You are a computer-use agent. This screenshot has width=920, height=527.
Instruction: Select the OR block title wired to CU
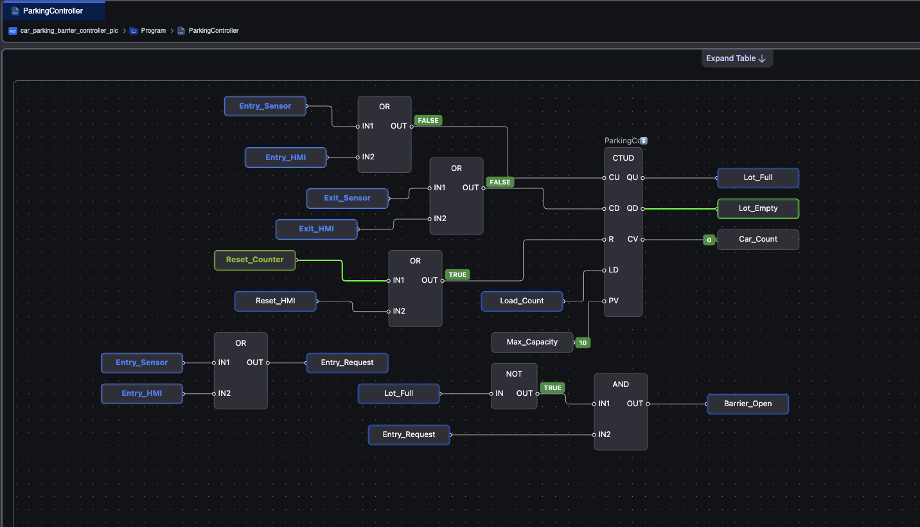pyautogui.click(x=384, y=107)
